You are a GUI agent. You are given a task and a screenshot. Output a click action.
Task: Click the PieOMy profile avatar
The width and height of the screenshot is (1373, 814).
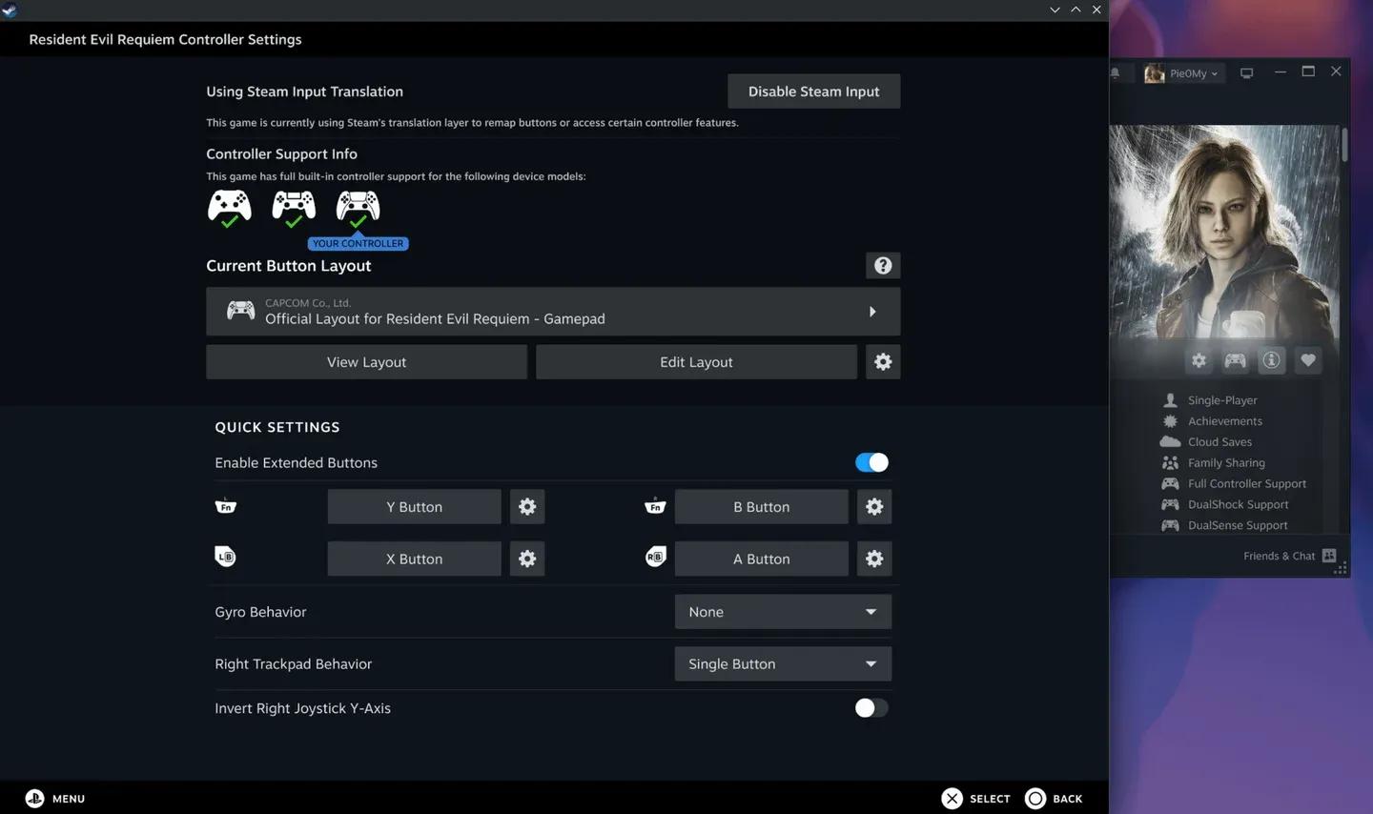[x=1154, y=73]
